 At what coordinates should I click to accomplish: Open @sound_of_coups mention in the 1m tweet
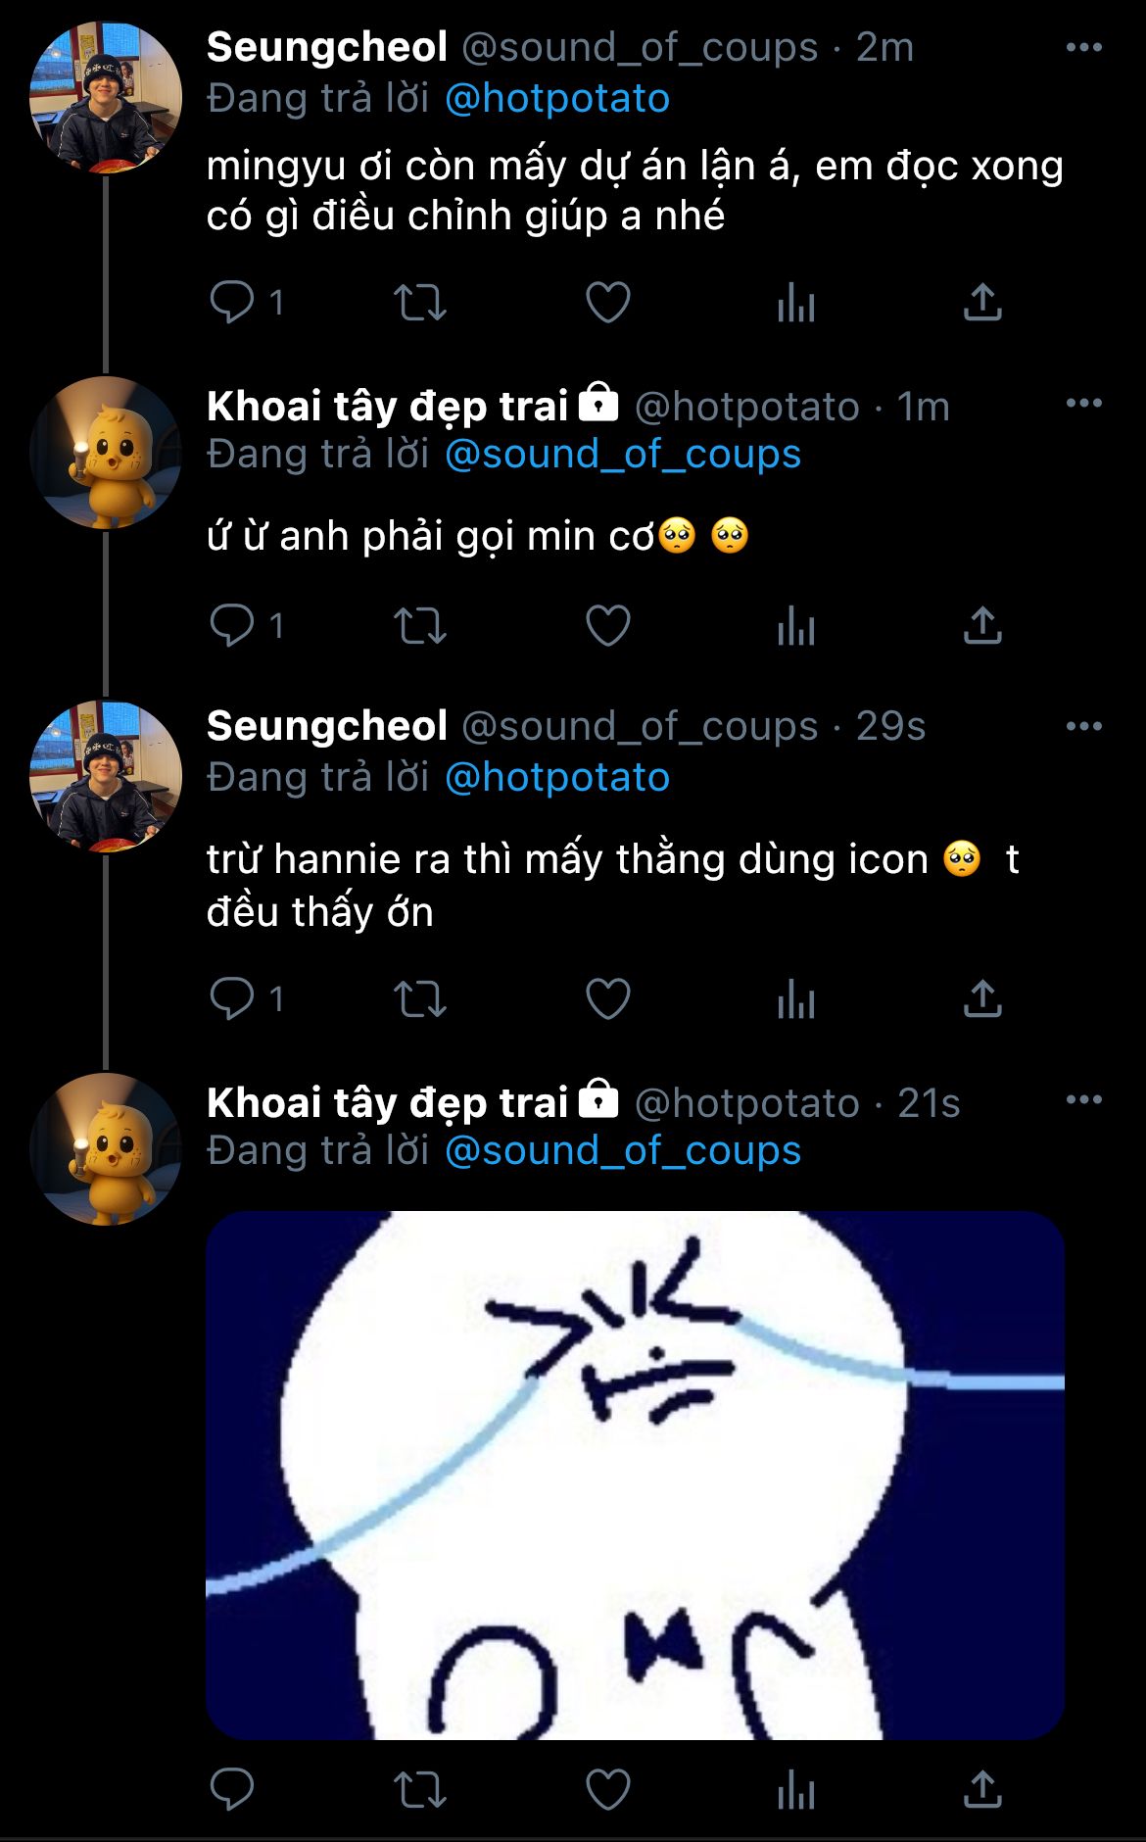tap(623, 455)
